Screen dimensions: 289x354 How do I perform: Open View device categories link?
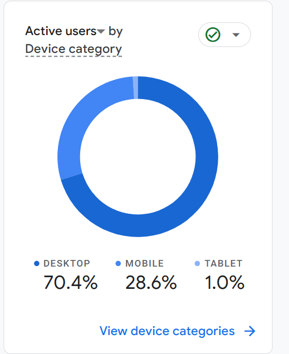(167, 331)
